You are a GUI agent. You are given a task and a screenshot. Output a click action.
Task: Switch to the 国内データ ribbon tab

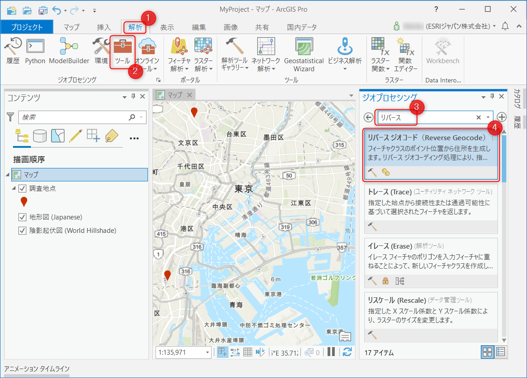302,27
